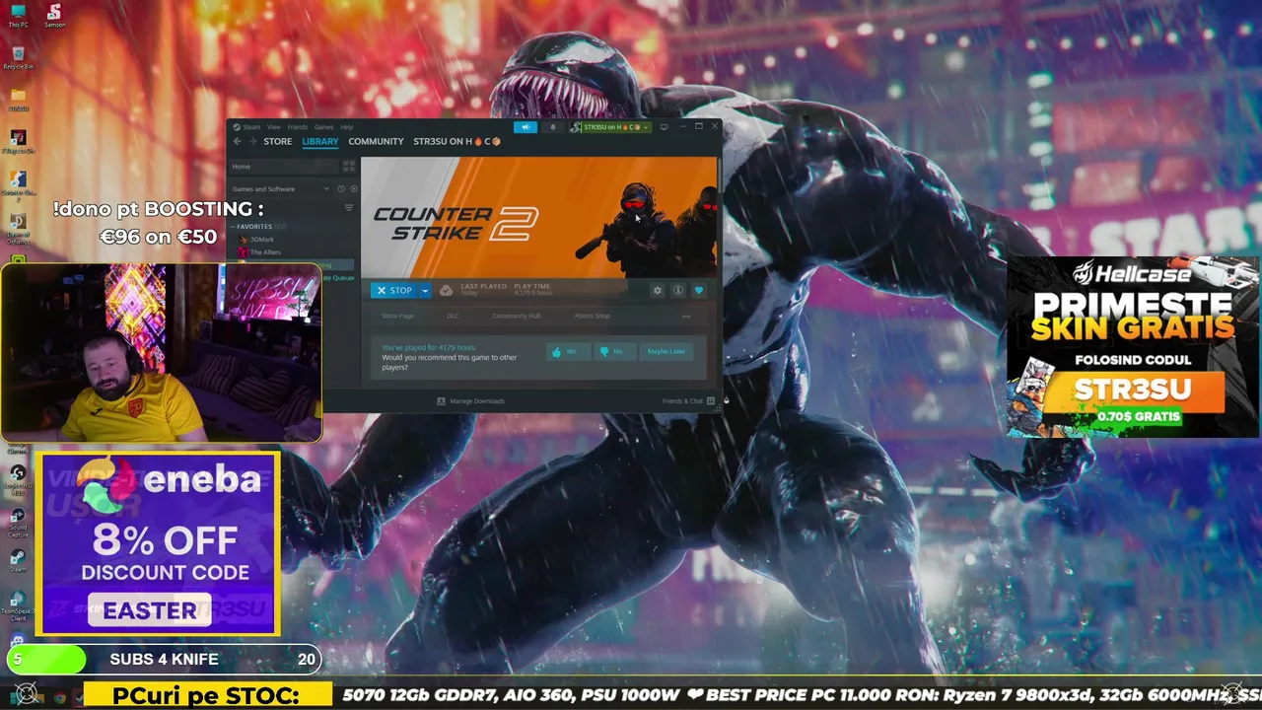Click the Counter-Strike 2 hero banner
1262x710 pixels.
click(539, 217)
